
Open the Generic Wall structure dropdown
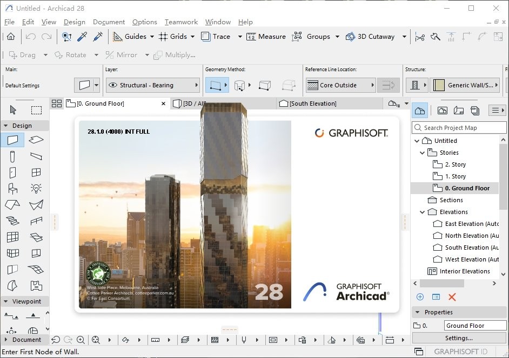(497, 85)
